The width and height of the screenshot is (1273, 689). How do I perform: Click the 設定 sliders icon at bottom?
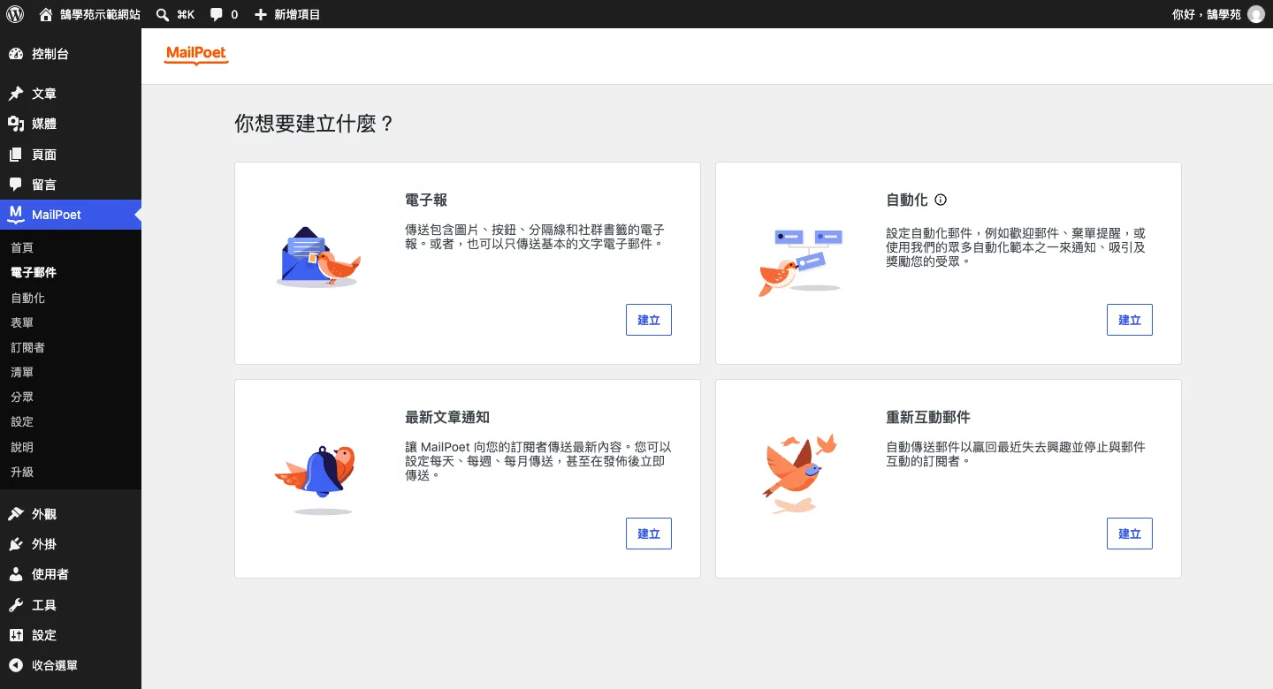click(16, 635)
